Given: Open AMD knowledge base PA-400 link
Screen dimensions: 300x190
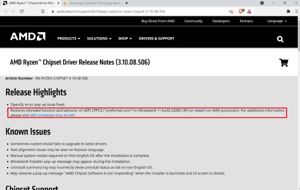Looking at the screenshot, I should click(52, 115).
